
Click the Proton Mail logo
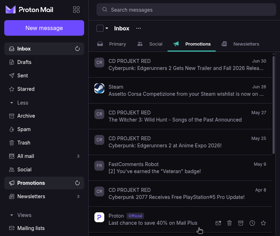29,10
